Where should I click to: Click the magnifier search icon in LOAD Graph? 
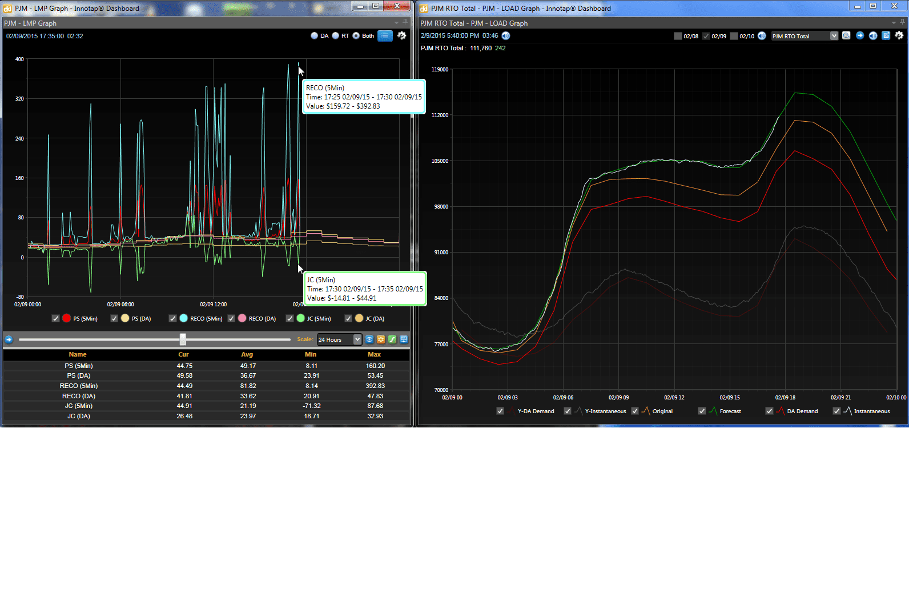(x=846, y=35)
